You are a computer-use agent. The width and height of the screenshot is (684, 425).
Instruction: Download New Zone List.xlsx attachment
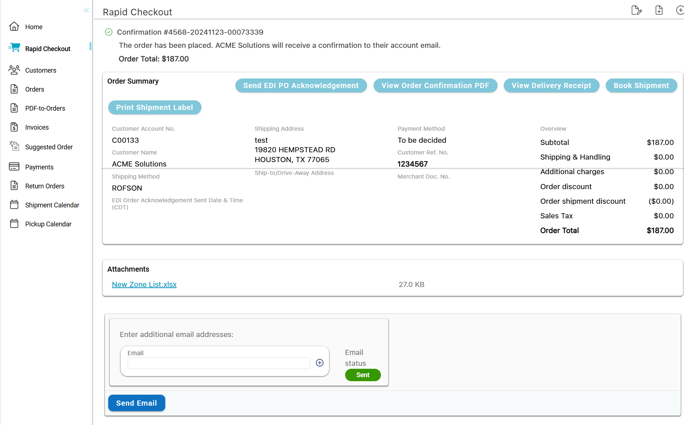tap(144, 284)
